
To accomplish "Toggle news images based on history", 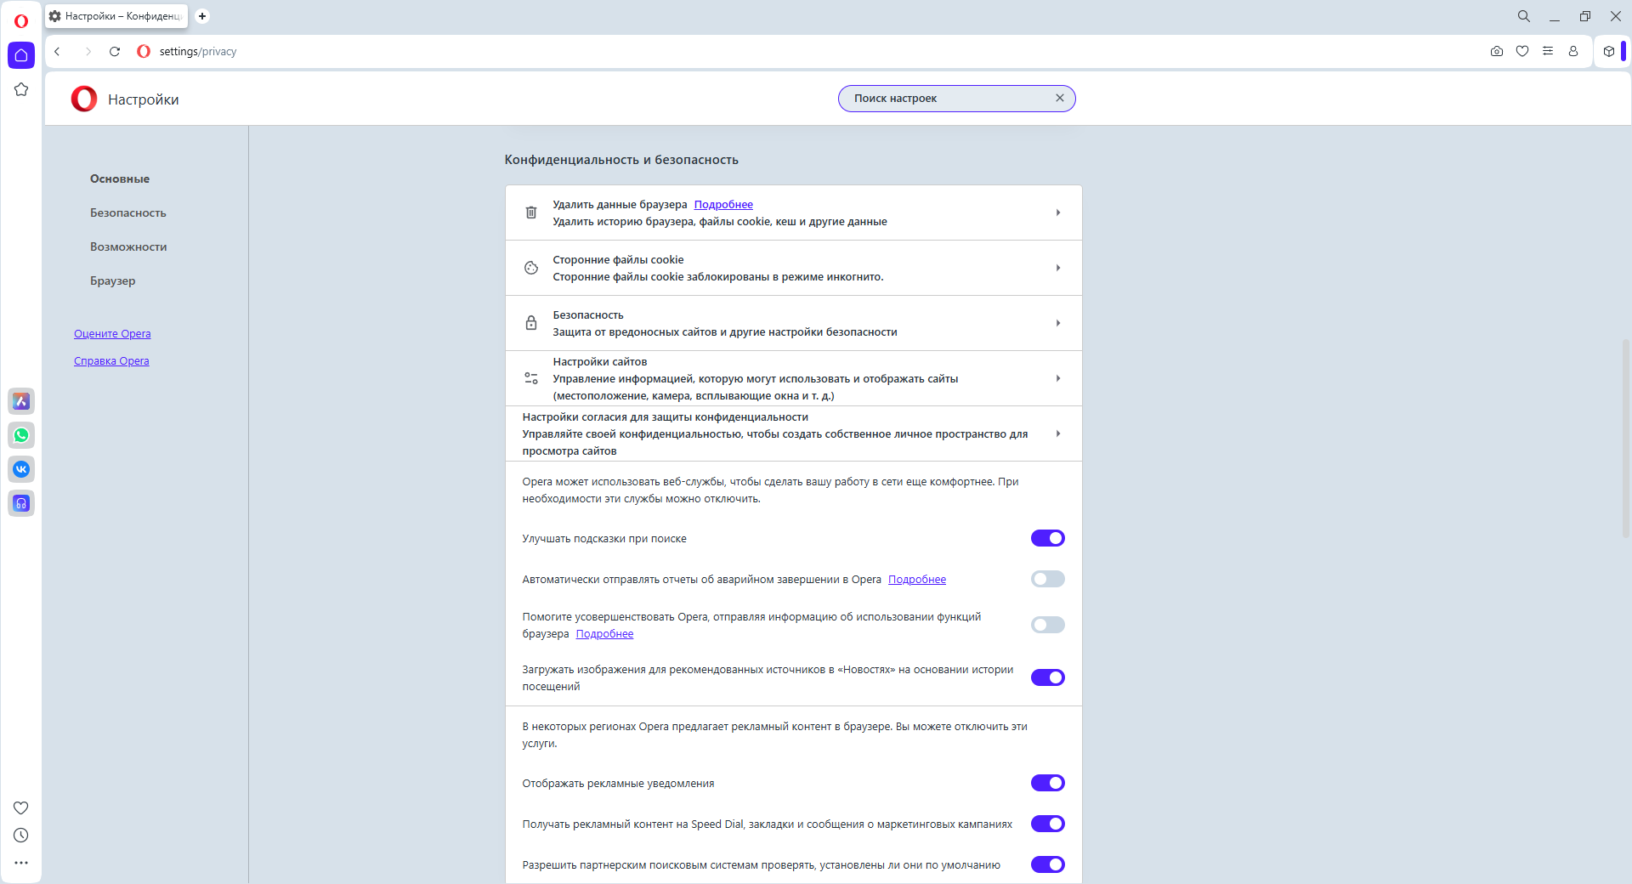I will [1048, 677].
